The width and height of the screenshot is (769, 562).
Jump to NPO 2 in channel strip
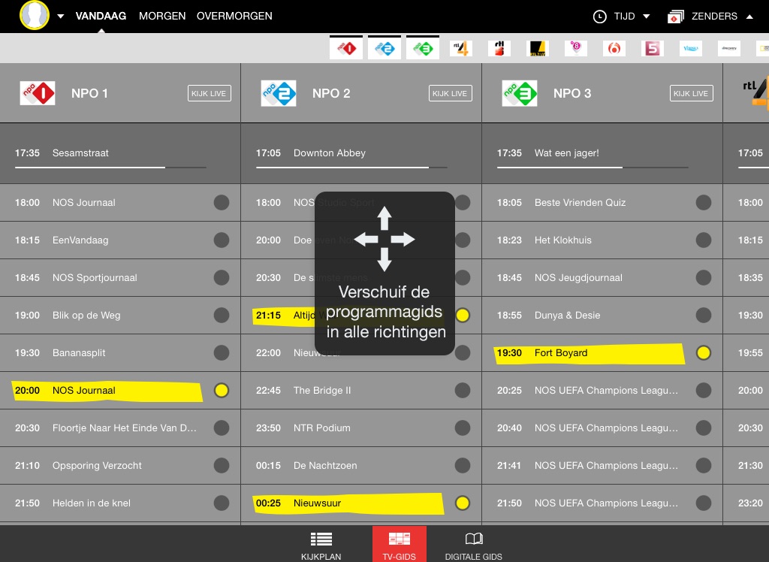pyautogui.click(x=384, y=48)
